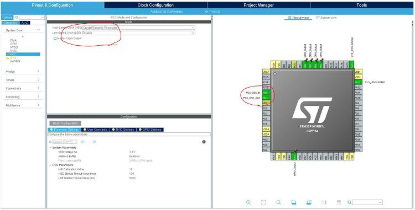Select the Parameter Settings tab
The height and width of the screenshot is (210, 415).
64,130
